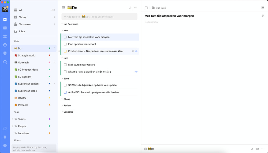
Task: Check off Met Tom tijd afspreken task
Action: [65, 37]
